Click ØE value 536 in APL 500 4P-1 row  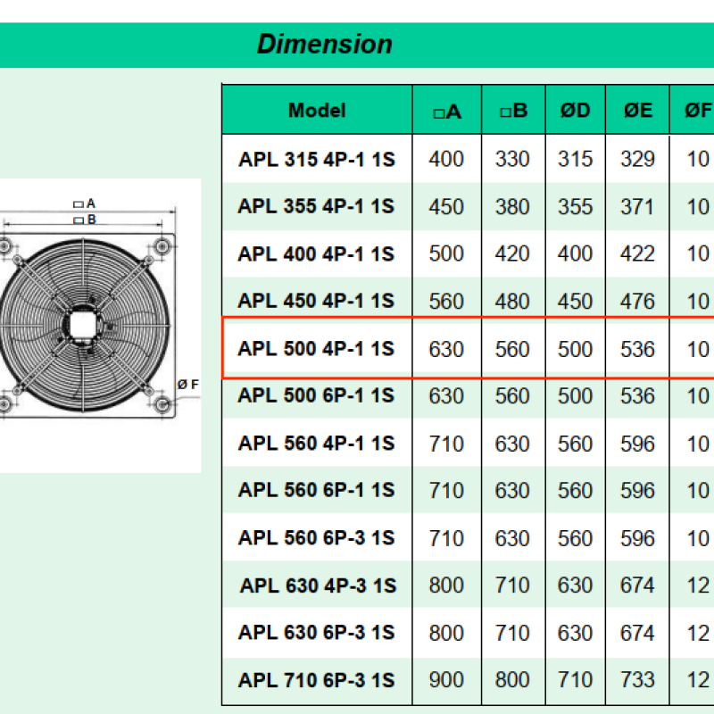click(x=637, y=350)
